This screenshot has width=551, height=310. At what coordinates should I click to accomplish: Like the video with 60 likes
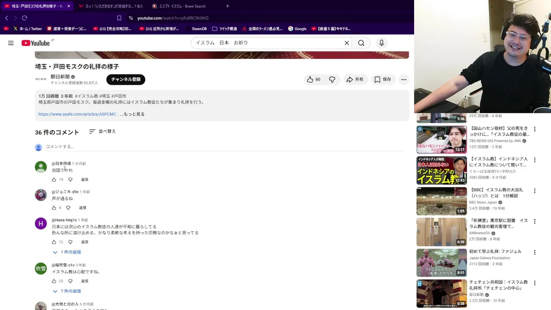[x=313, y=80]
